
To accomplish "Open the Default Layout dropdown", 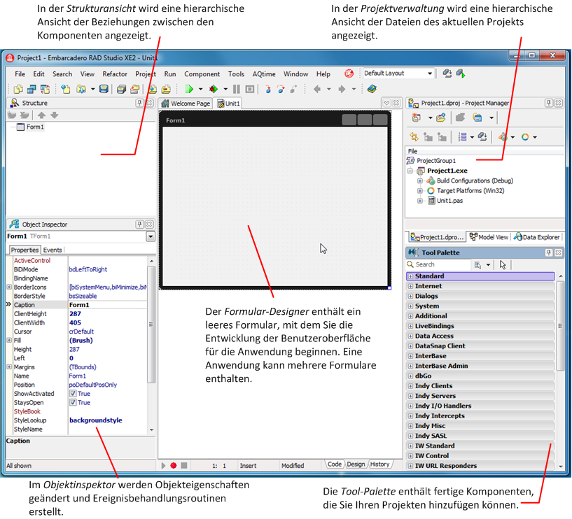I will [x=430, y=73].
